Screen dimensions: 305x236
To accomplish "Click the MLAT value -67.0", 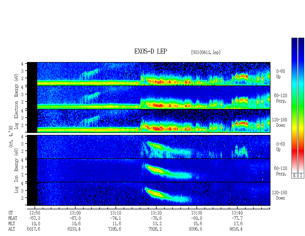I will (x=75, y=218).
